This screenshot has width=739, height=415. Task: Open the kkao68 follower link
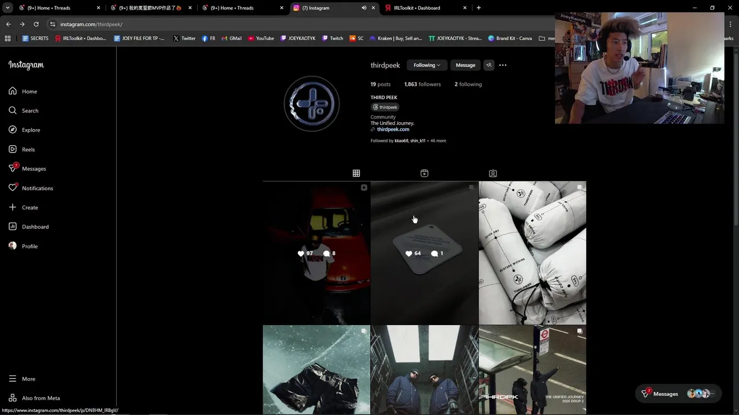pos(401,141)
